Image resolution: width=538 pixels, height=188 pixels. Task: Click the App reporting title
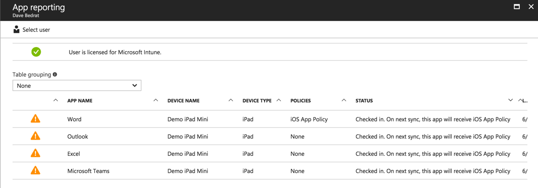pyautogui.click(x=38, y=7)
